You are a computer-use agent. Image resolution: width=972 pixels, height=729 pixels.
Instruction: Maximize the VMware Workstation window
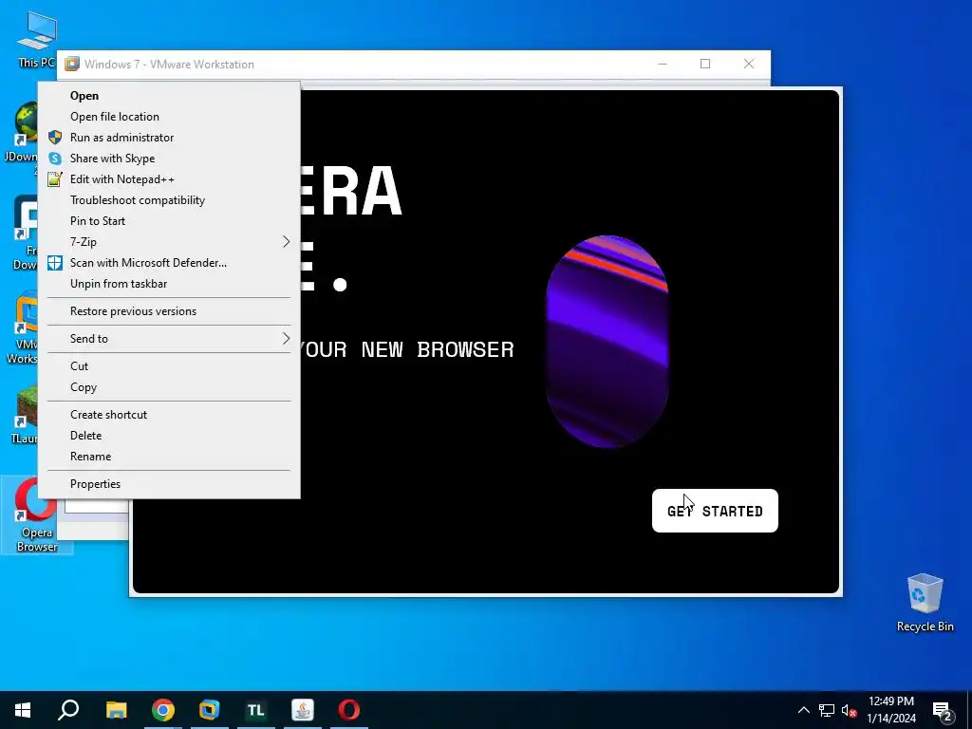pos(705,64)
